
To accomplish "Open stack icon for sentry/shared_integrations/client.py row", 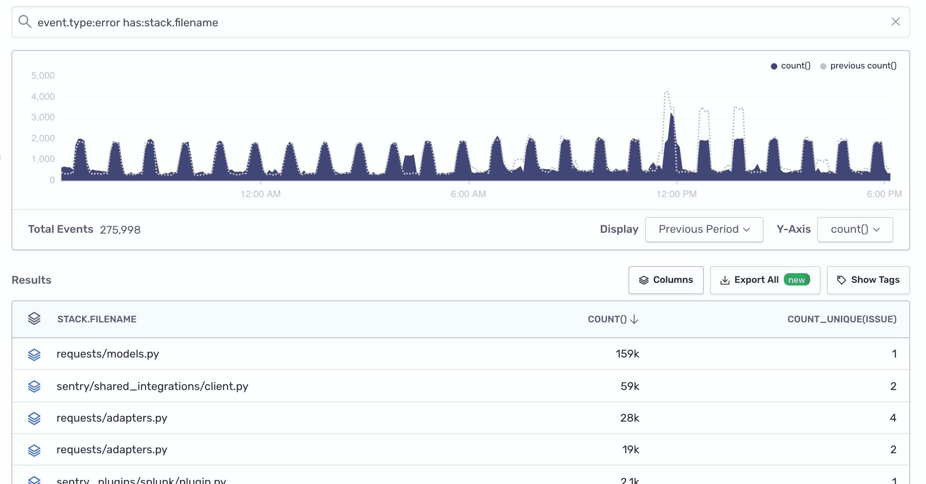I will pos(34,386).
